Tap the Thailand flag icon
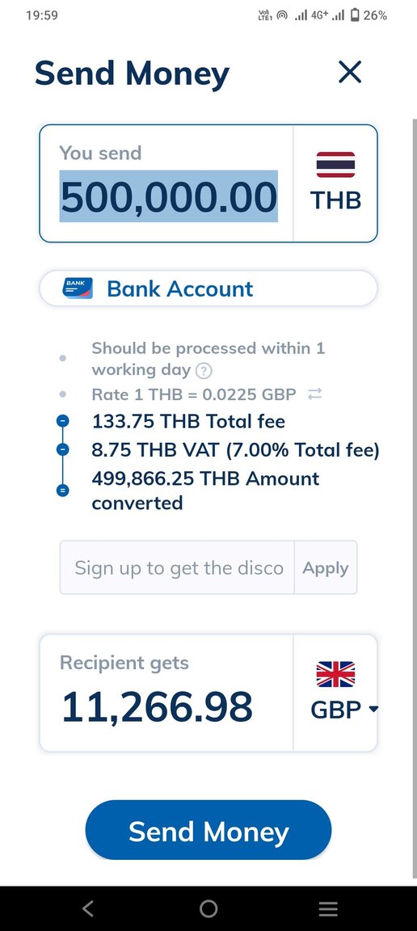The width and height of the screenshot is (417, 931). pyautogui.click(x=335, y=165)
